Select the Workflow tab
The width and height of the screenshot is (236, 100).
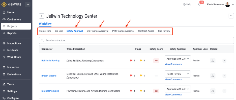(45, 24)
